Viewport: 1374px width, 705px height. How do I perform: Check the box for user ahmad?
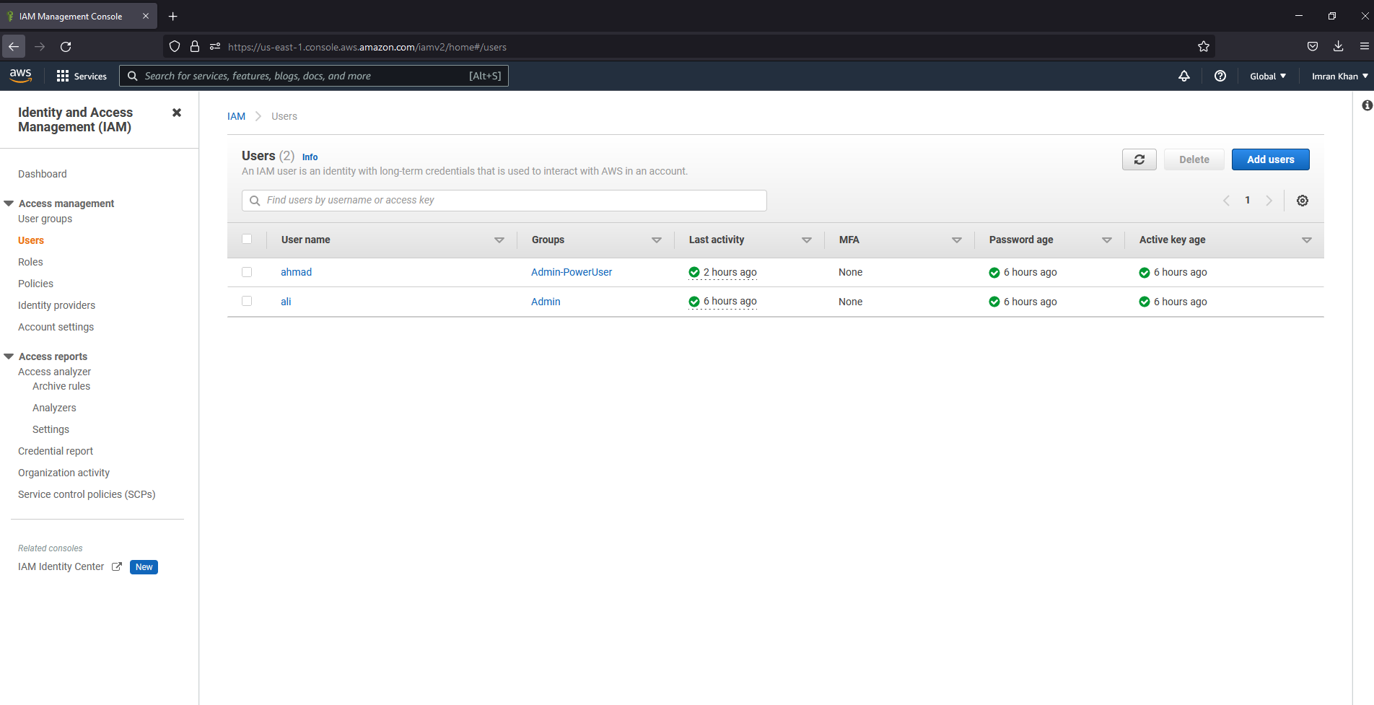247,272
